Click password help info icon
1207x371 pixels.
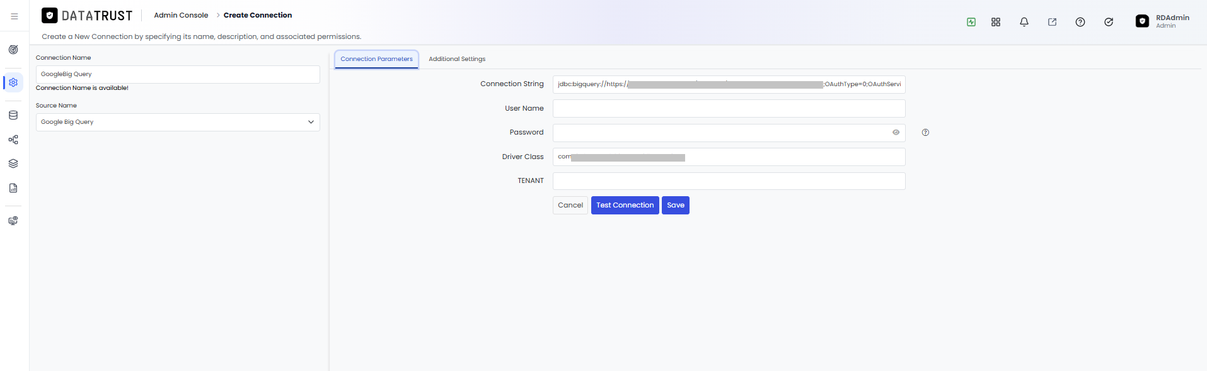925,133
